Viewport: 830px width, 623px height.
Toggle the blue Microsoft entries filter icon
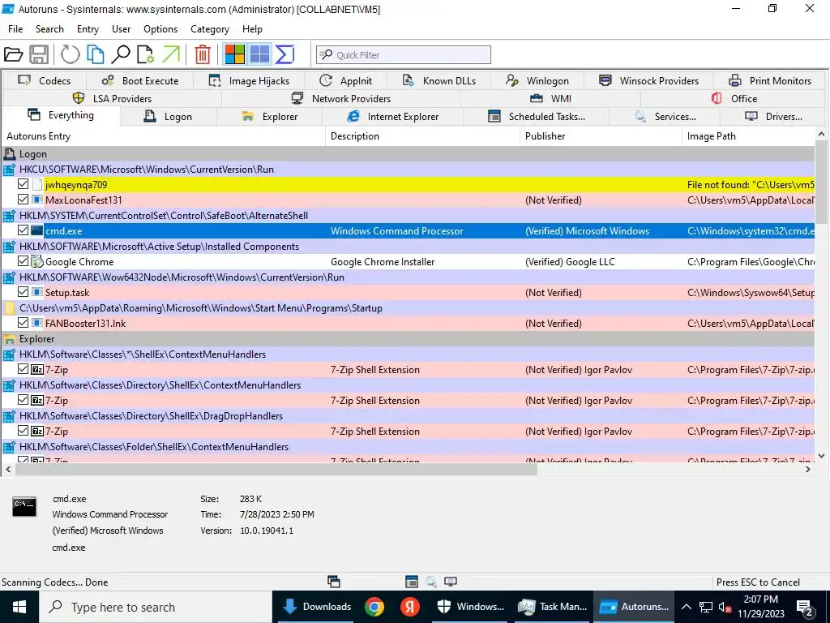(x=260, y=54)
